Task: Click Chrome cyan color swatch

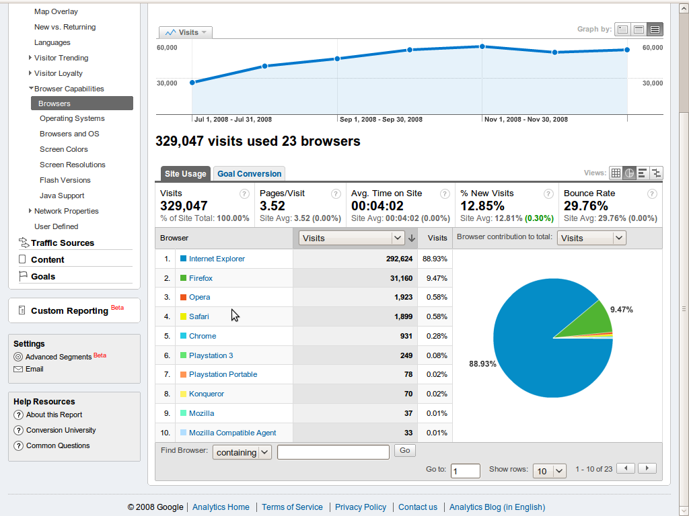Action: pos(183,336)
